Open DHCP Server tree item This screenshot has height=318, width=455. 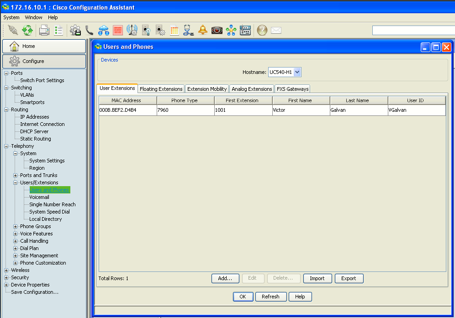tap(34, 131)
